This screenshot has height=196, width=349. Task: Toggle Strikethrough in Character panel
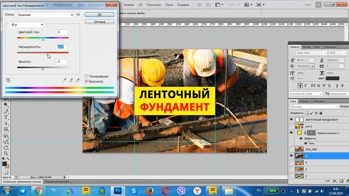342,86
